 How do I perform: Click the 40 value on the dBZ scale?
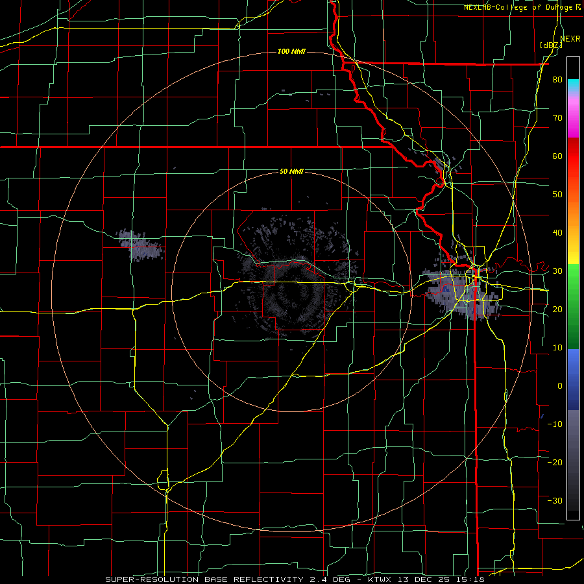557,233
